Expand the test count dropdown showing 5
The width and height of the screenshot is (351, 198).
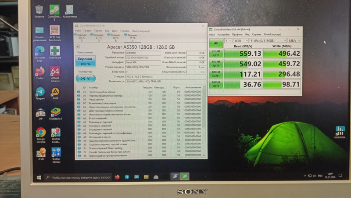(x=228, y=40)
